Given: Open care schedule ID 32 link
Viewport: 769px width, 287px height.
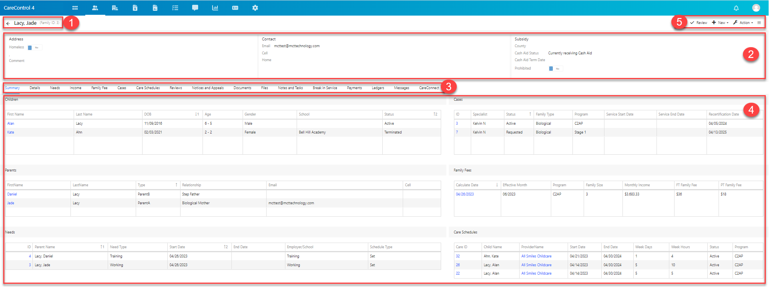Looking at the screenshot, I should pos(458,256).
